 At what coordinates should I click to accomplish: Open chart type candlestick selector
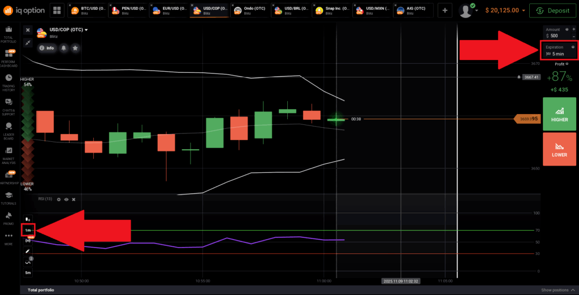[28, 219]
